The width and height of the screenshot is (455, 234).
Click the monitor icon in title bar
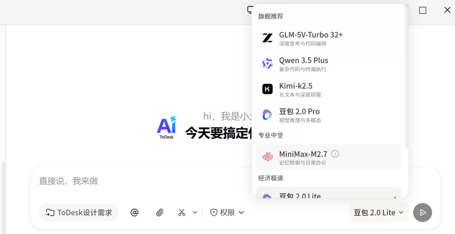[x=250, y=10]
